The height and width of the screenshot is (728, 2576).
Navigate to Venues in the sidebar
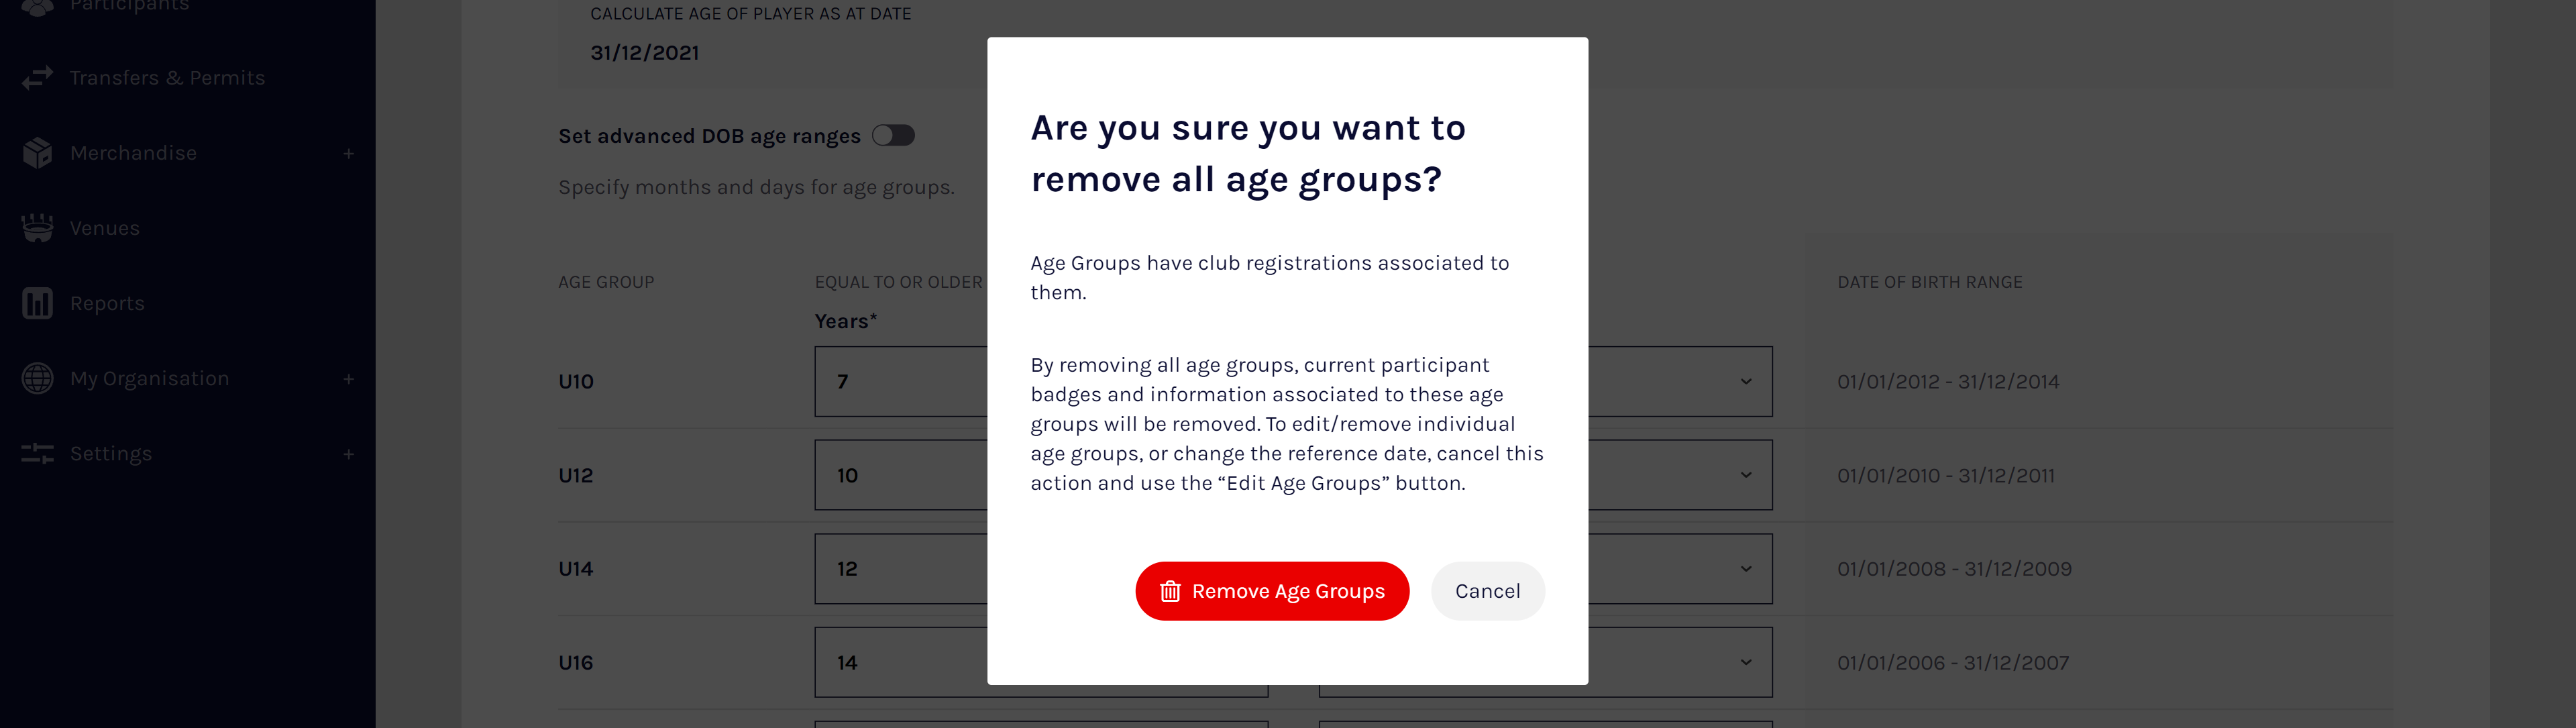pyautogui.click(x=104, y=228)
